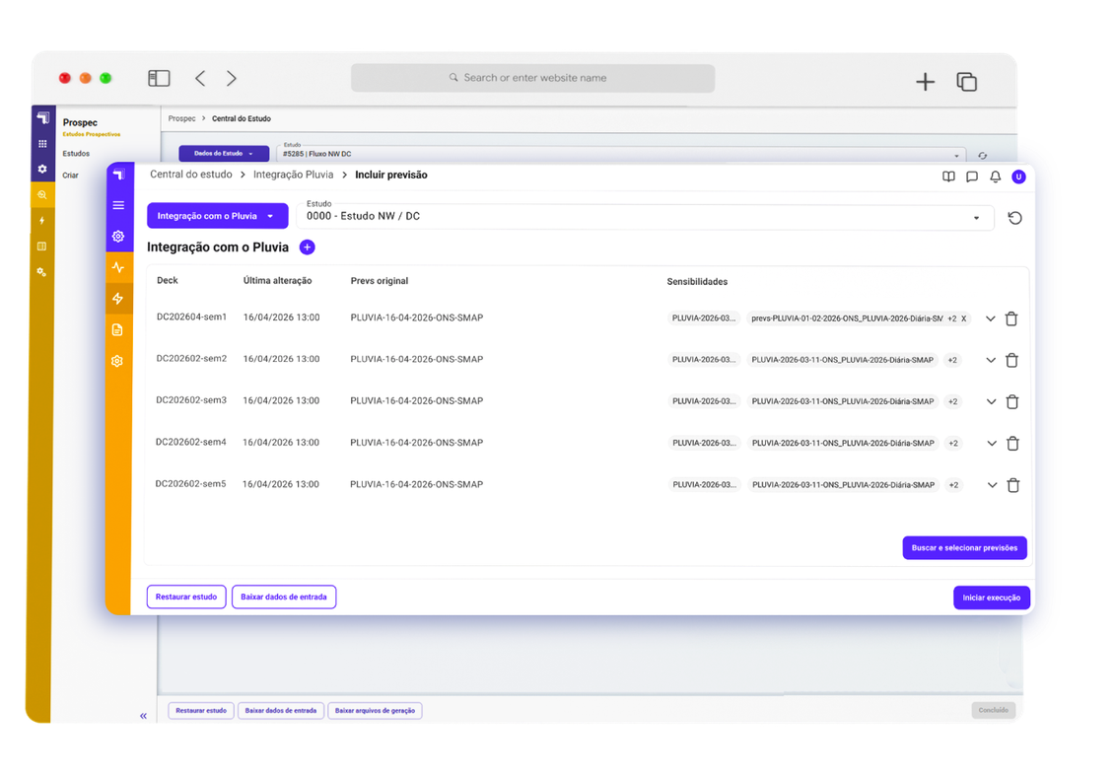Viewport: 1114px width, 777px height.
Task: Click Buscar e selecionar previsões button
Action: 964,548
